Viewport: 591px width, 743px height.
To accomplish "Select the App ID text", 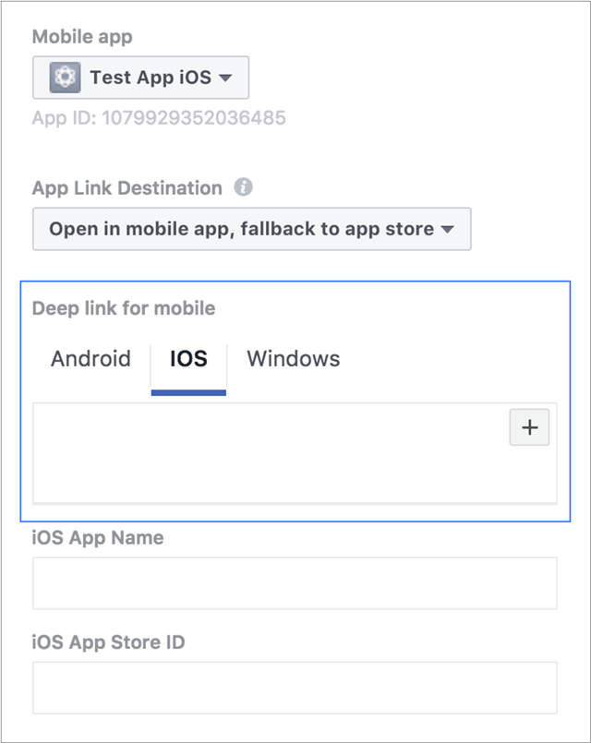I will click(x=159, y=118).
